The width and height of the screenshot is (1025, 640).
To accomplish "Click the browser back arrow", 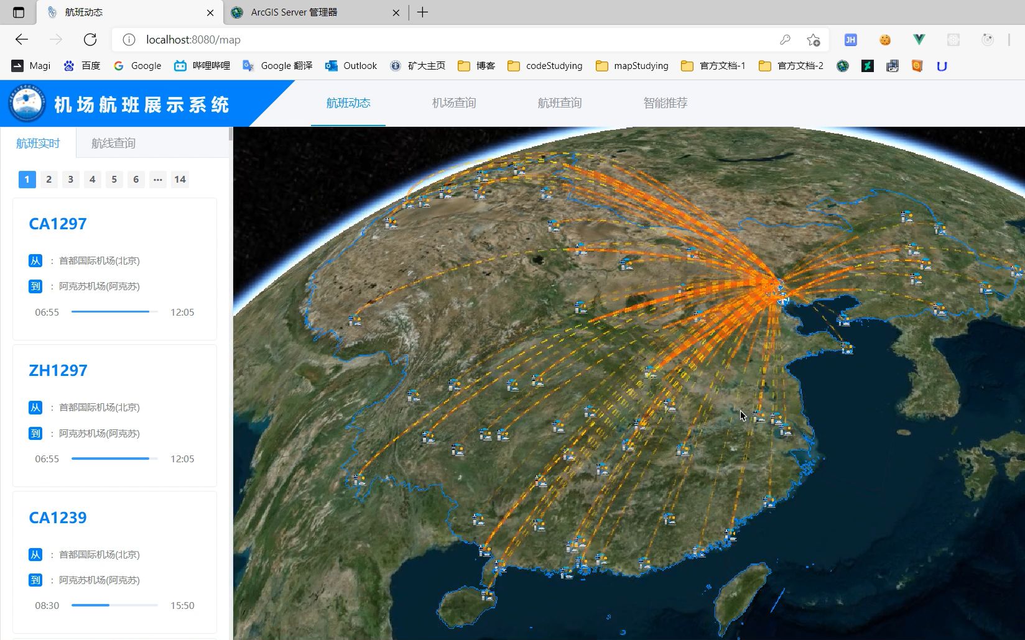I will (x=22, y=40).
